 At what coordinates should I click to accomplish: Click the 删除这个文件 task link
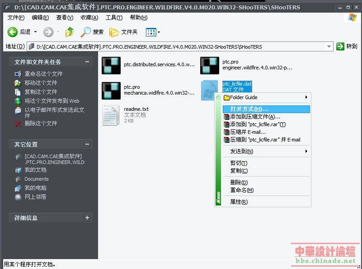(x=41, y=123)
